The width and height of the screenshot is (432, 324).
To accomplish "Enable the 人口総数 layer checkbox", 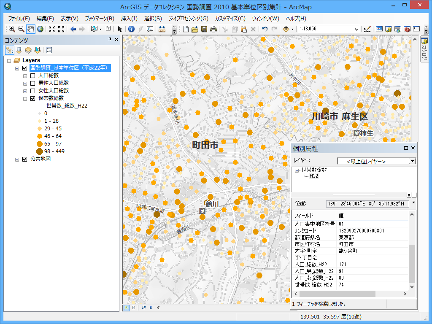I will point(32,76).
